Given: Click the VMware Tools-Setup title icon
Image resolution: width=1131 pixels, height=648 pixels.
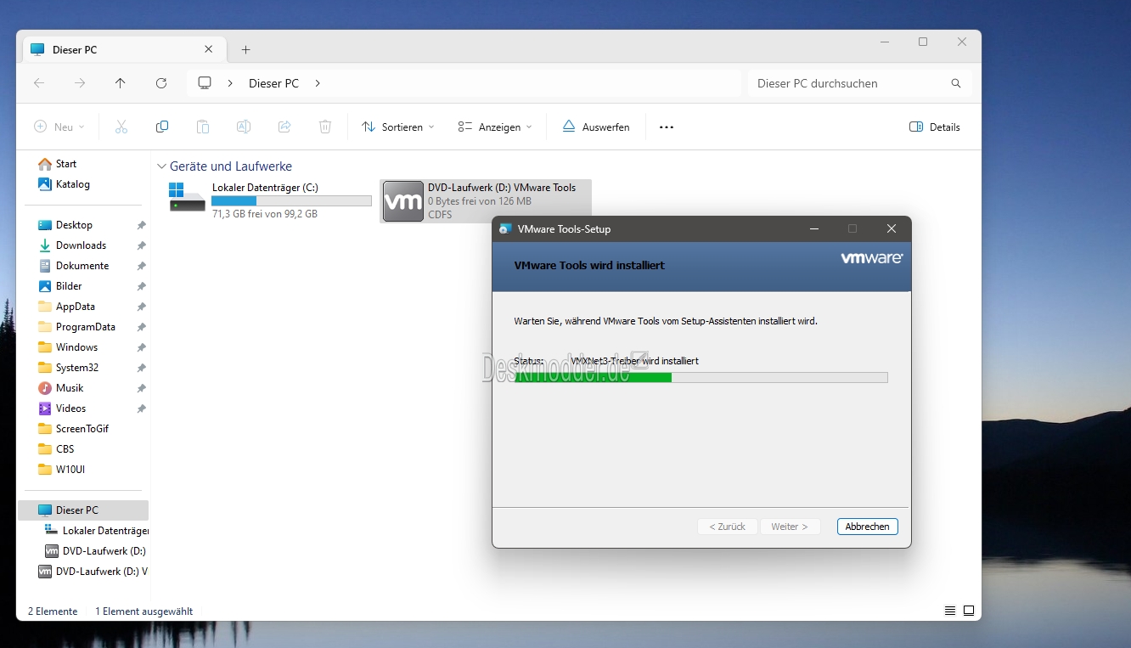Looking at the screenshot, I should tap(505, 228).
